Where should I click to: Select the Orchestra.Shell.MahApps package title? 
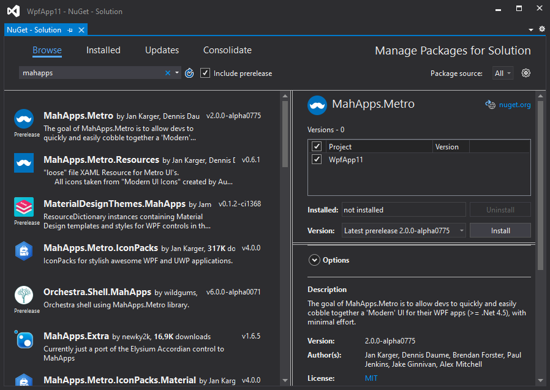[x=97, y=292]
